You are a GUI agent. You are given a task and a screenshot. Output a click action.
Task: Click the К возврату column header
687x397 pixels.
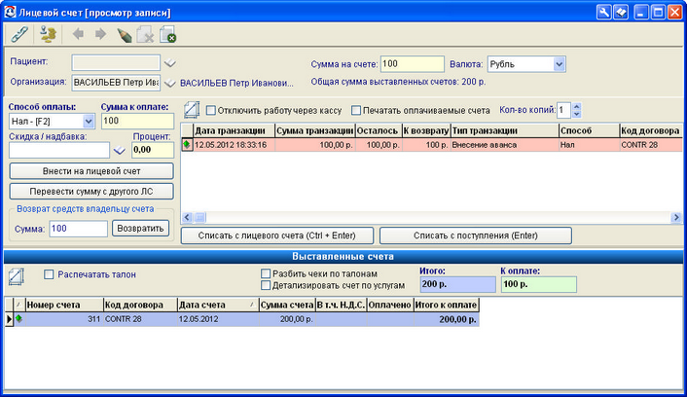click(426, 130)
